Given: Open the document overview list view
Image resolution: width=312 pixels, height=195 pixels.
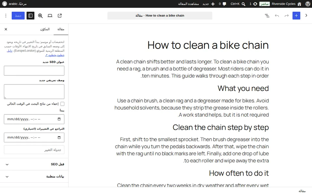Looking at the screenshot, I should (267, 16).
